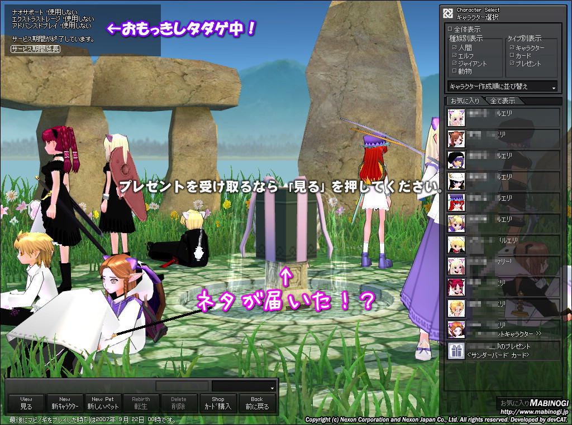572x425 pixels.
Task: Choose the red-haired cat-ear character portrait
Action: [456, 287]
